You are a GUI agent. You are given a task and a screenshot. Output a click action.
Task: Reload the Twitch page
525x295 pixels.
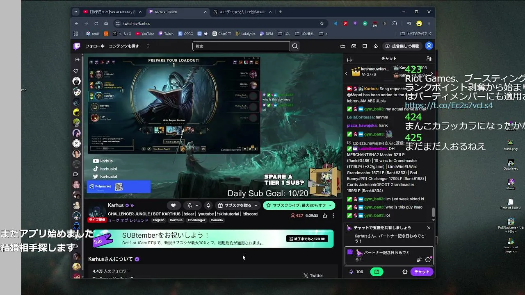[96, 23]
